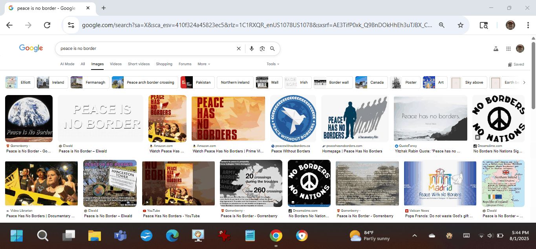Bookmark this page with star icon
Screen dimensions: 536x249
click(461, 25)
